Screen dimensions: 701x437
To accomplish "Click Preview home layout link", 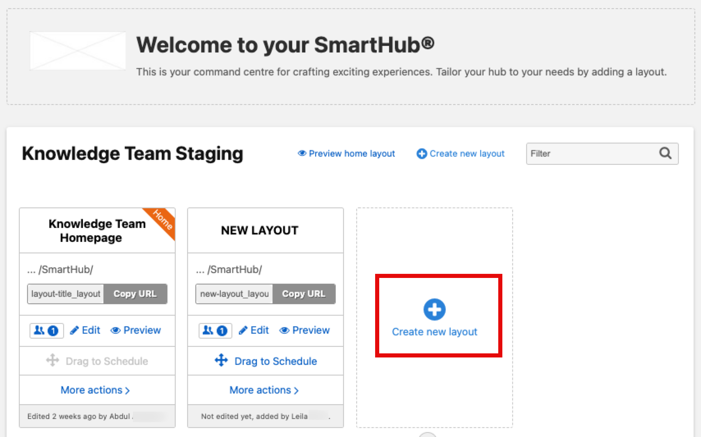I will pos(346,154).
